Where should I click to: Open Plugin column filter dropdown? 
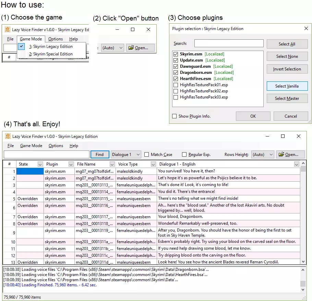click(x=71, y=164)
